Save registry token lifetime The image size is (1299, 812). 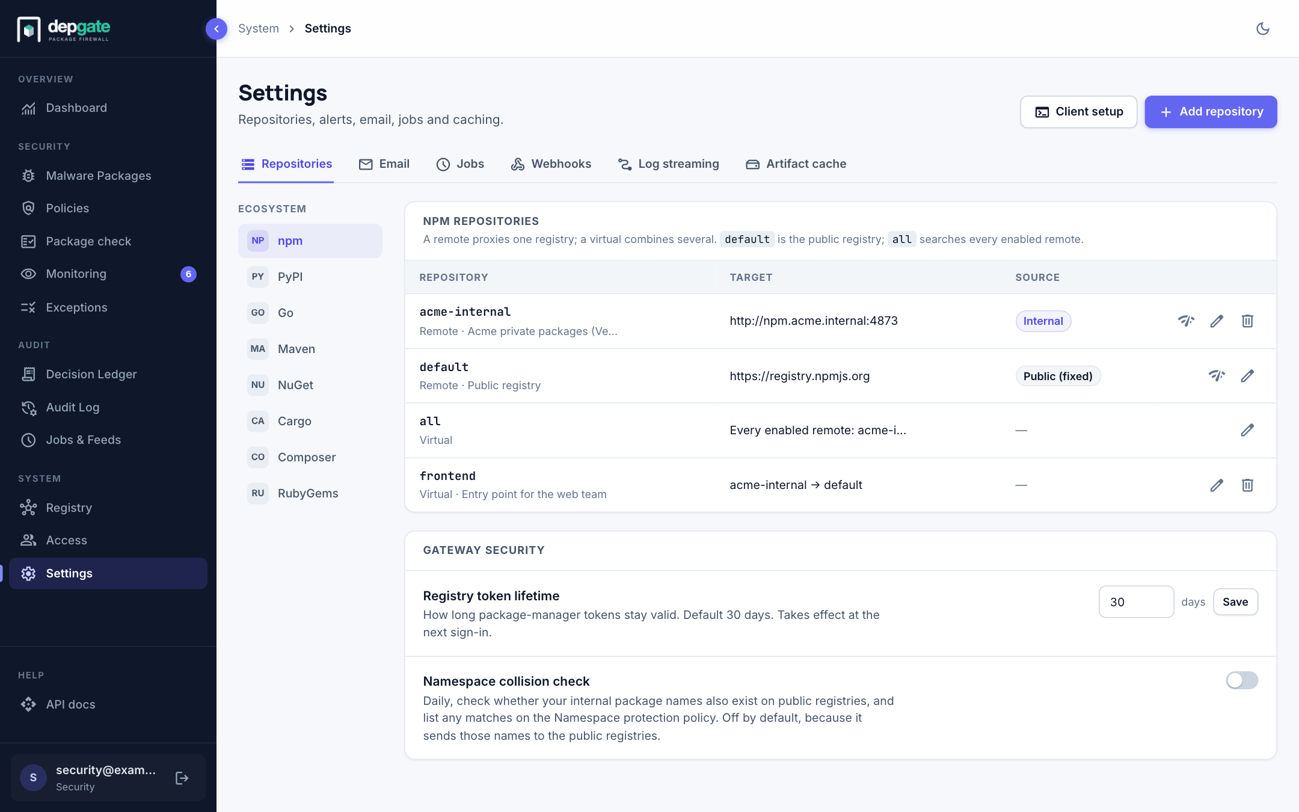(x=1235, y=602)
